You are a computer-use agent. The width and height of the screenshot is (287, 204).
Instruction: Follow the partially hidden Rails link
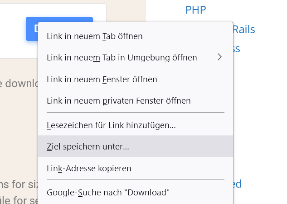point(244,30)
